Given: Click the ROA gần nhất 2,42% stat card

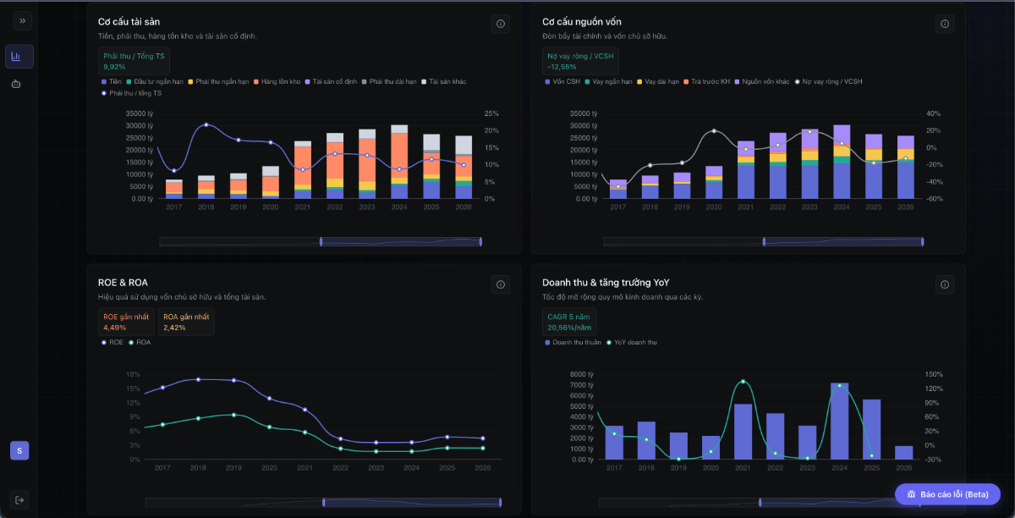Looking at the screenshot, I should (186, 322).
